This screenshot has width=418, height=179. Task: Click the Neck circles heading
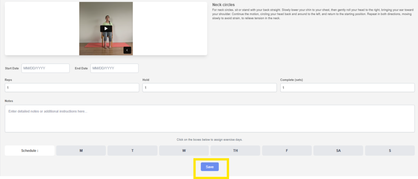pyautogui.click(x=223, y=5)
